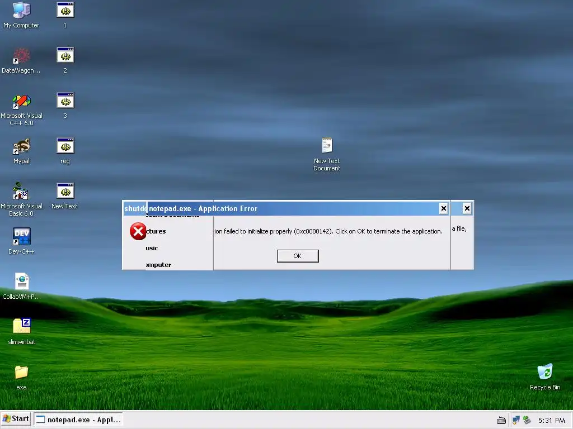Close the notepad.exe Application Error dialog
Viewport: 573px width, 429px height.
[444, 208]
